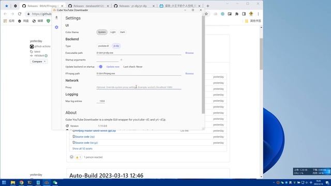Viewport: 331px width, 186px height.
Task: Show hidden system tray icons
Action: click(274, 182)
